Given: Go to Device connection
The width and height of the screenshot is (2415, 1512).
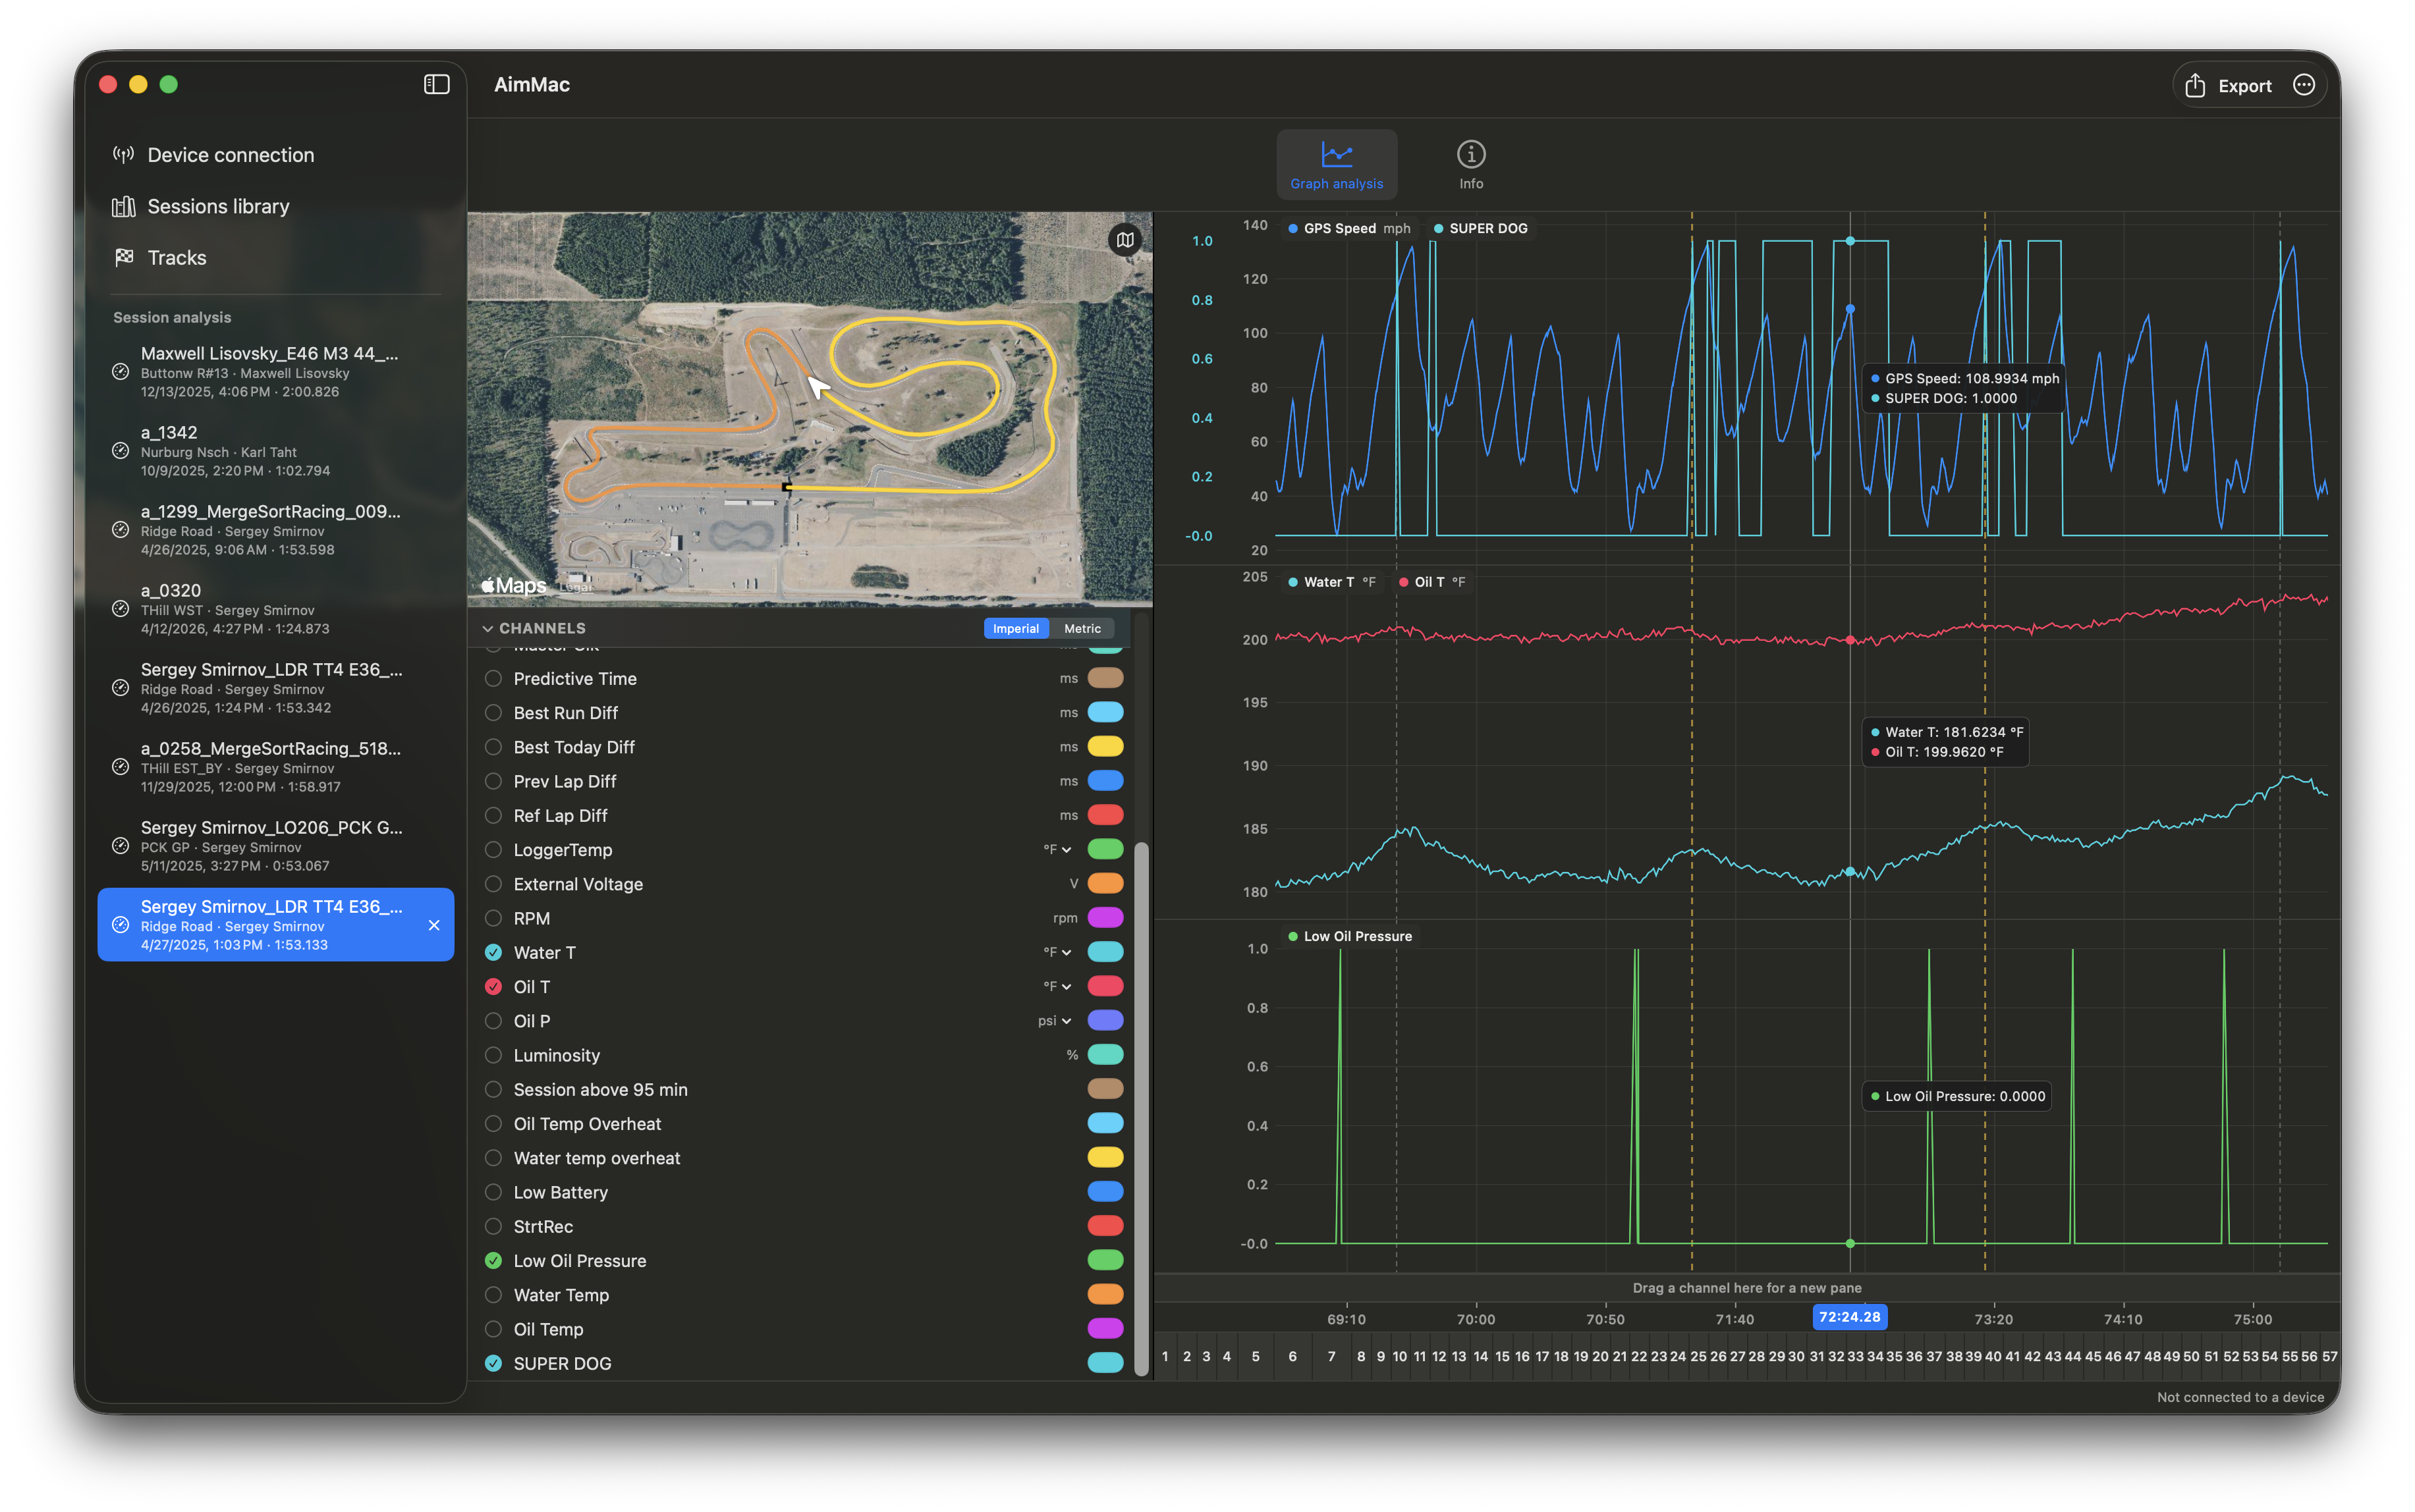Looking at the screenshot, I should (276, 155).
